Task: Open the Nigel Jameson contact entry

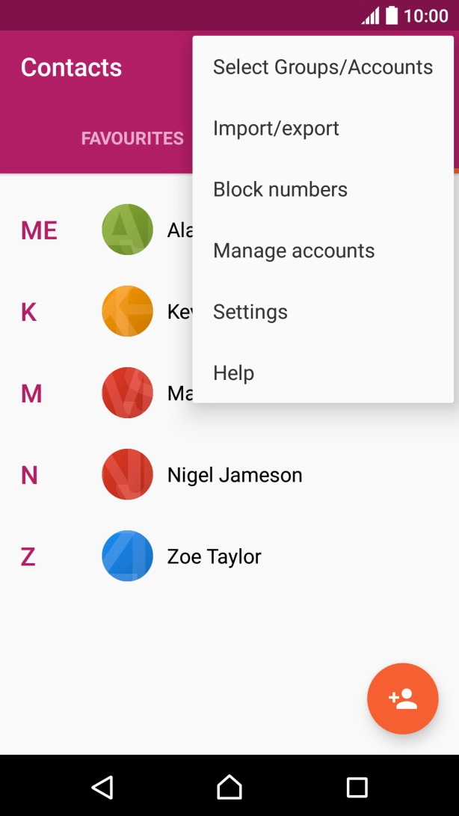Action: pos(235,475)
